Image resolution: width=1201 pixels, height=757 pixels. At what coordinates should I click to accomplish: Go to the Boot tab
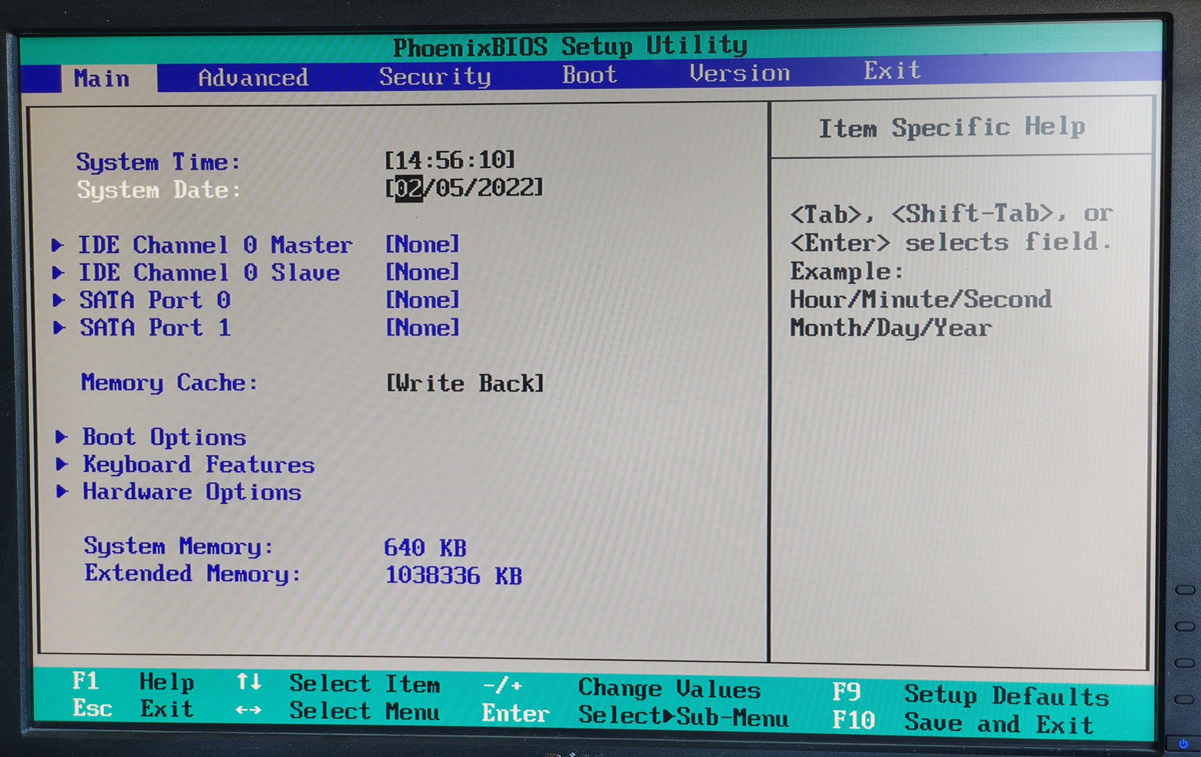pos(590,74)
